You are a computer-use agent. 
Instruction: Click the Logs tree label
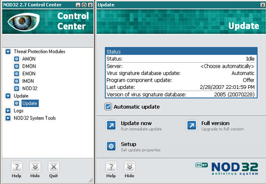[x=18, y=110]
